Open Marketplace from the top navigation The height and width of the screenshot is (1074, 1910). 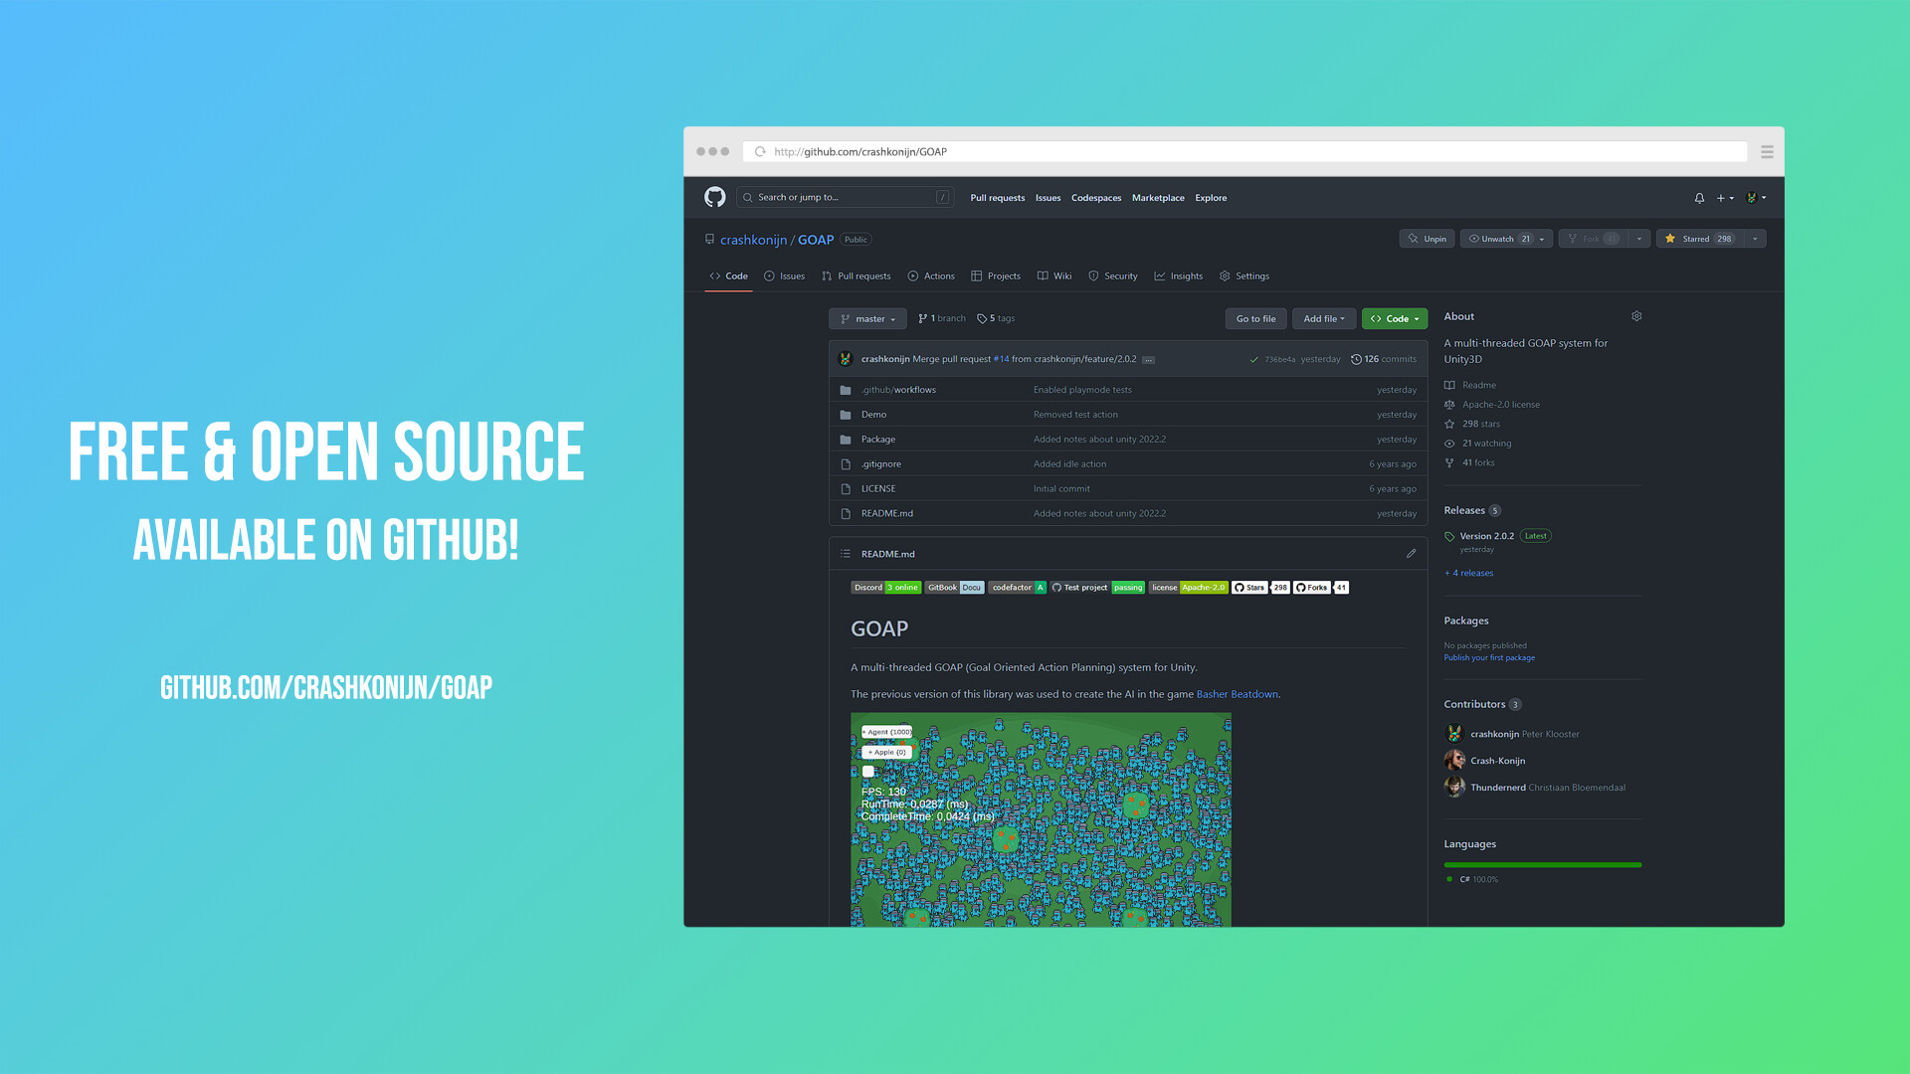(1158, 198)
